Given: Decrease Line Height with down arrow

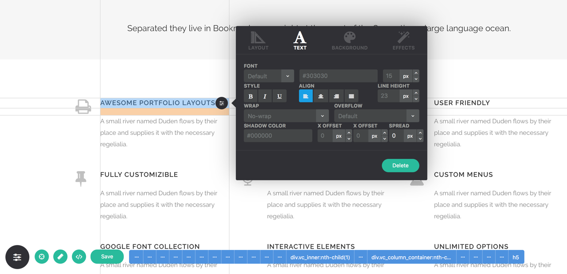Looking at the screenshot, I should click(416, 99).
